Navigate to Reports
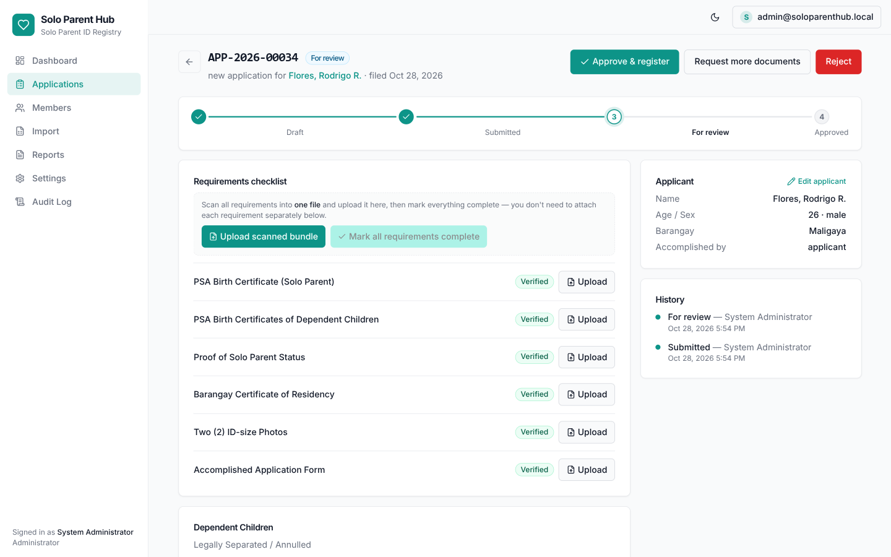Screen dimensions: 891x557 click(74, 155)
